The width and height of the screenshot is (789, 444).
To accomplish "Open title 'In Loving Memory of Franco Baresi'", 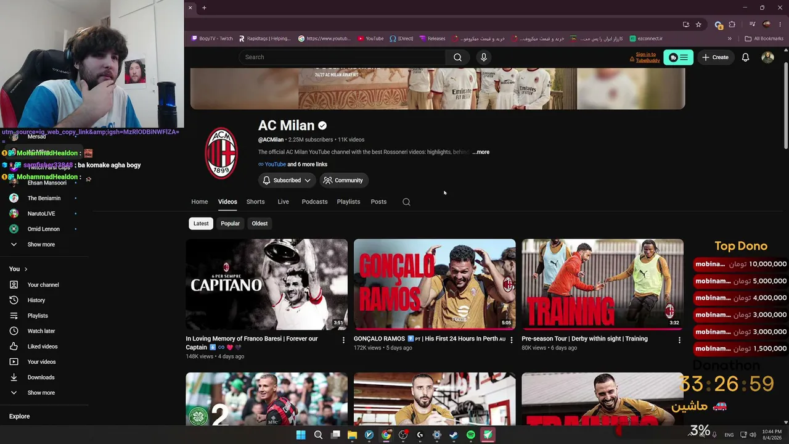I will pyautogui.click(x=251, y=343).
